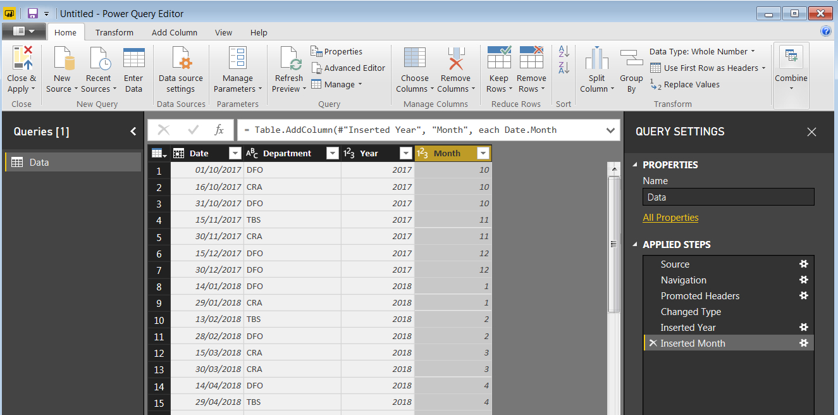The height and width of the screenshot is (415, 838).
Task: Open Use First Row as Headers dropdown
Action: pos(708,68)
